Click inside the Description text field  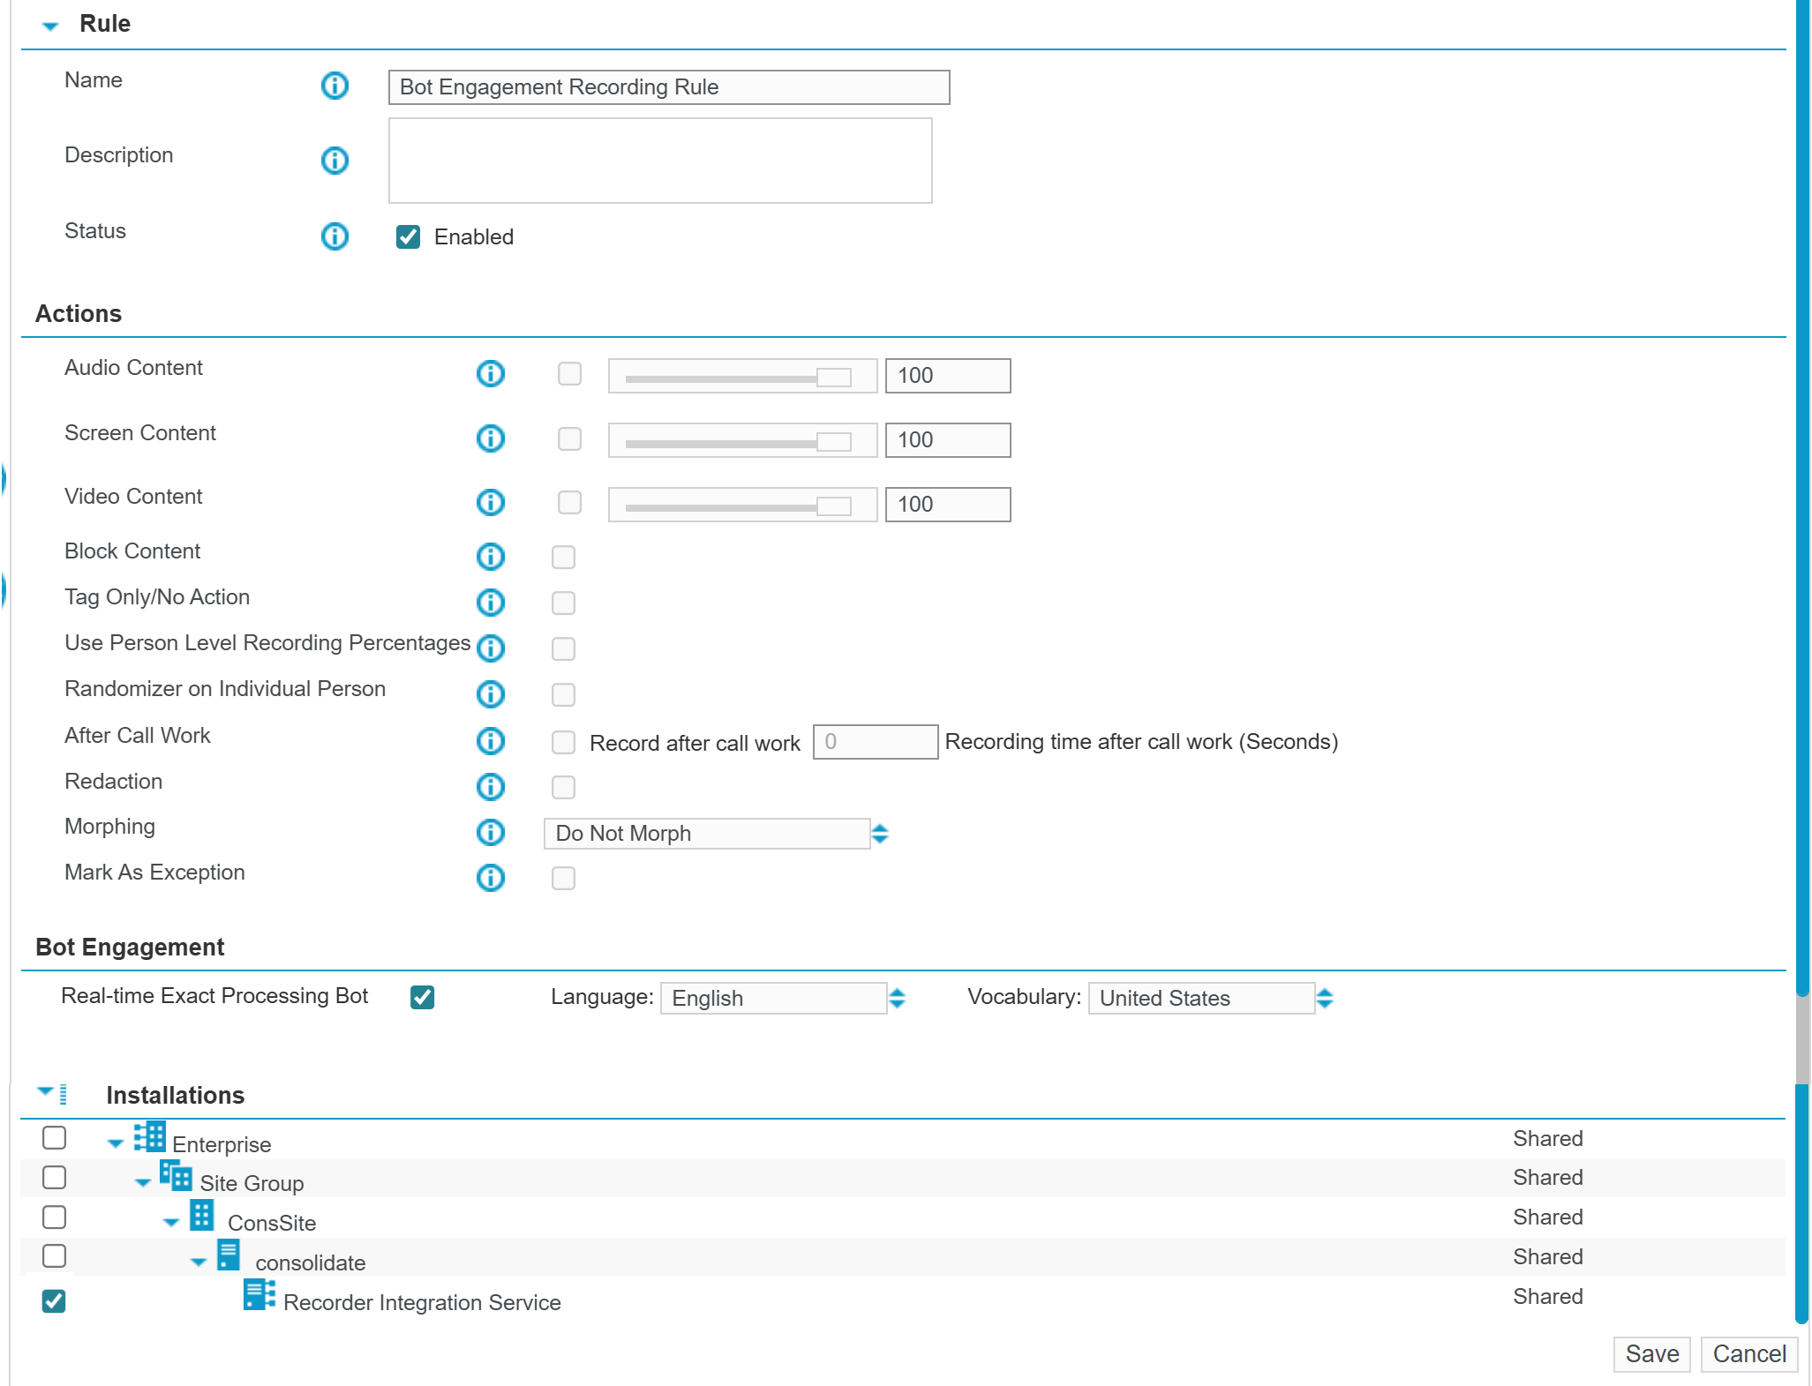(x=659, y=160)
